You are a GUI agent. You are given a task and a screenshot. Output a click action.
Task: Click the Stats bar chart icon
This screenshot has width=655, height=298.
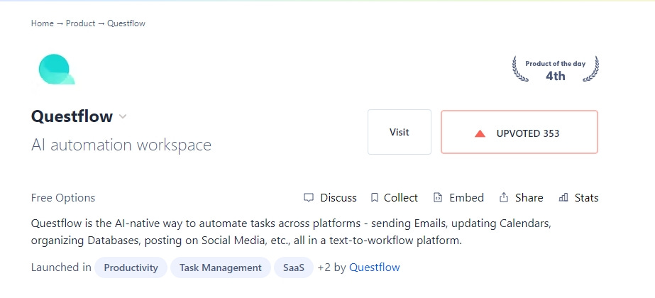(x=563, y=197)
